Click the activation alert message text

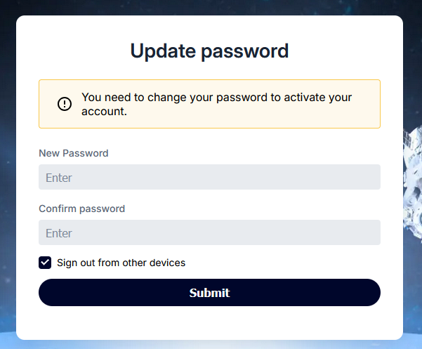216,104
